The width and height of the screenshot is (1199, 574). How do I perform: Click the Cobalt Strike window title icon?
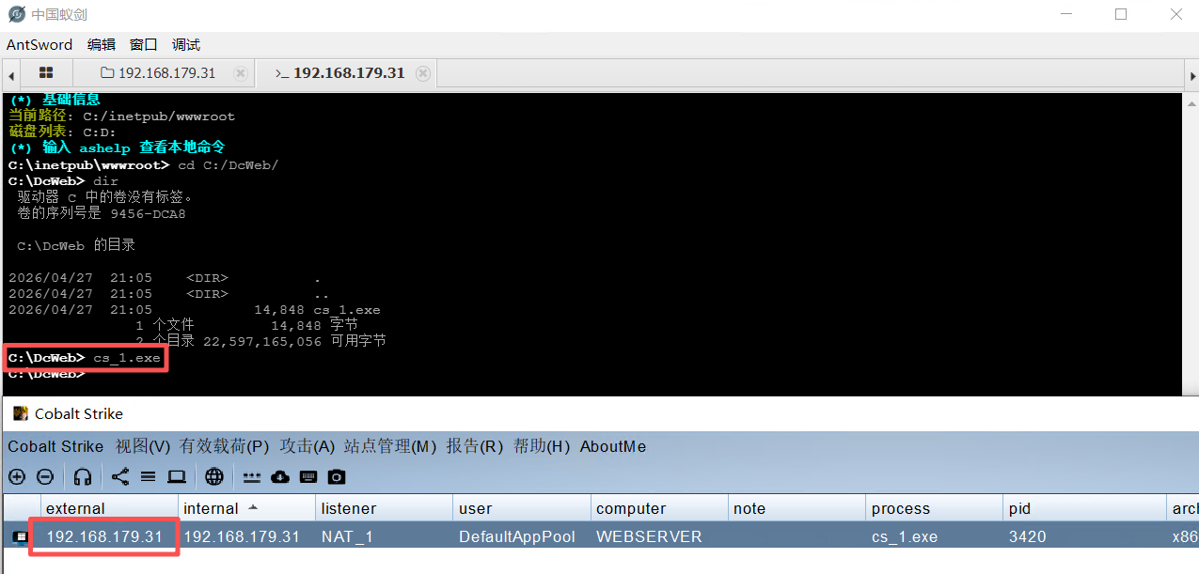point(20,413)
